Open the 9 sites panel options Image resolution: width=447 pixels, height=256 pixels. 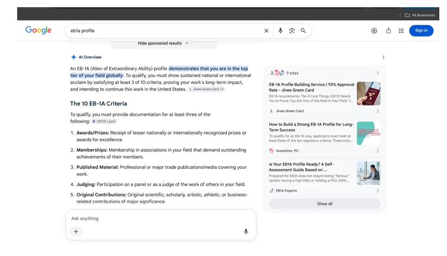click(378, 73)
